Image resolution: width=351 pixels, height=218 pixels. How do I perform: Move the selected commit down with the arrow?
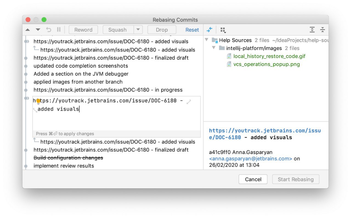click(x=38, y=30)
